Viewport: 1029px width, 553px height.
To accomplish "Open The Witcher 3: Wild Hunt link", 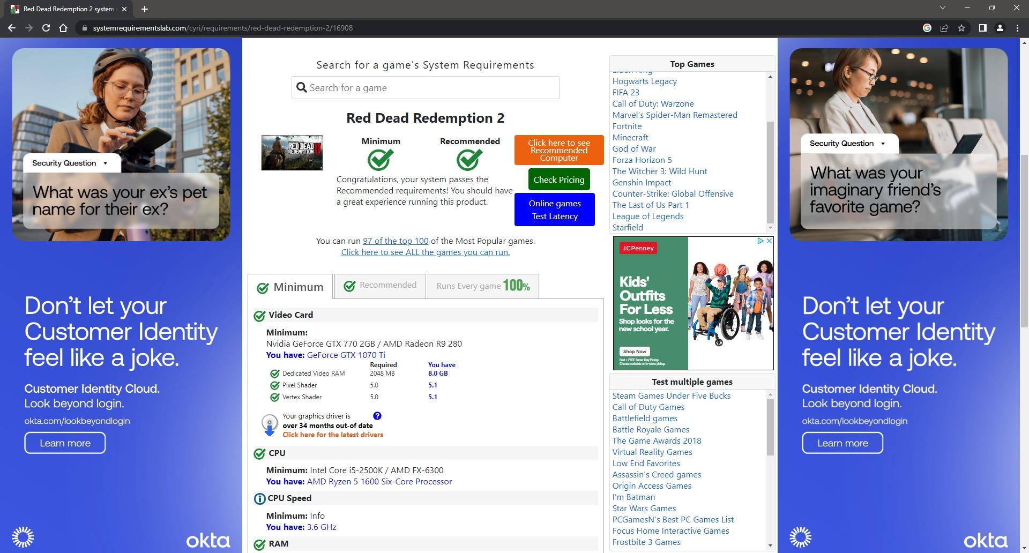I will click(660, 171).
